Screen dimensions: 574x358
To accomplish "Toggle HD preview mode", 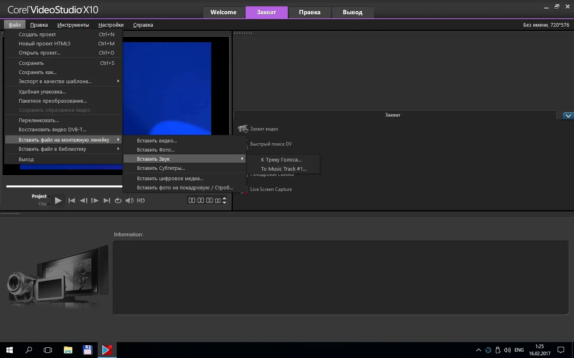I will click(x=141, y=201).
